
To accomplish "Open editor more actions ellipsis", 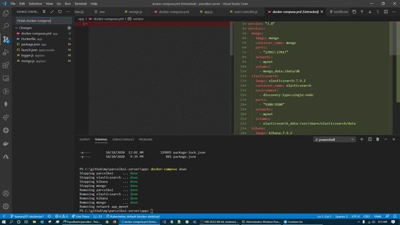I will pyautogui.click(x=394, y=12).
